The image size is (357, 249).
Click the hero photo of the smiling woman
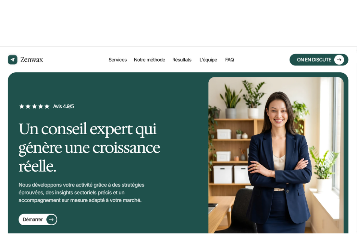tap(276, 155)
